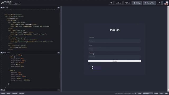Open the Collections dropdown
The width and height of the screenshot is (169, 95).
(148, 93)
